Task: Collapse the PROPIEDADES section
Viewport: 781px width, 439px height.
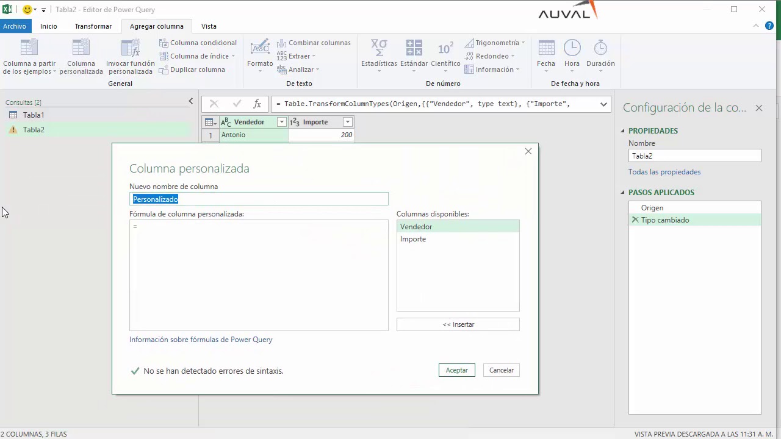Action: coord(623,130)
